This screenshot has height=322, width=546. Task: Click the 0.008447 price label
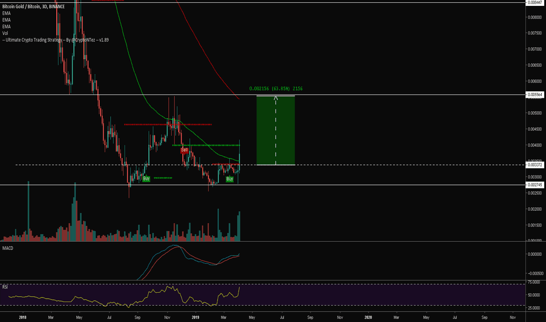(x=534, y=2)
